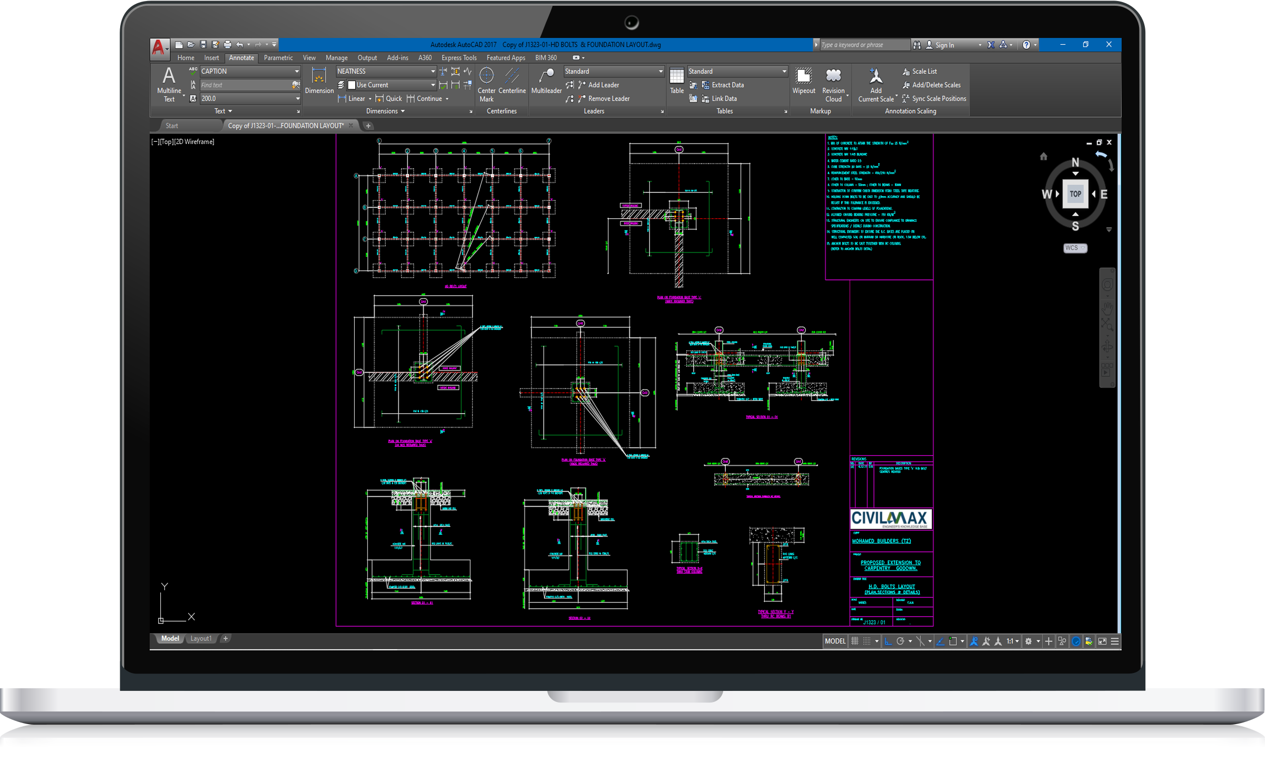
Task: Open the CAPTION text style dropdown
Action: 250,71
